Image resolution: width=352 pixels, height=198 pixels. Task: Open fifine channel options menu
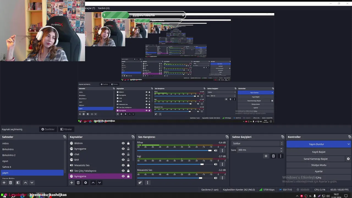pos(222,150)
